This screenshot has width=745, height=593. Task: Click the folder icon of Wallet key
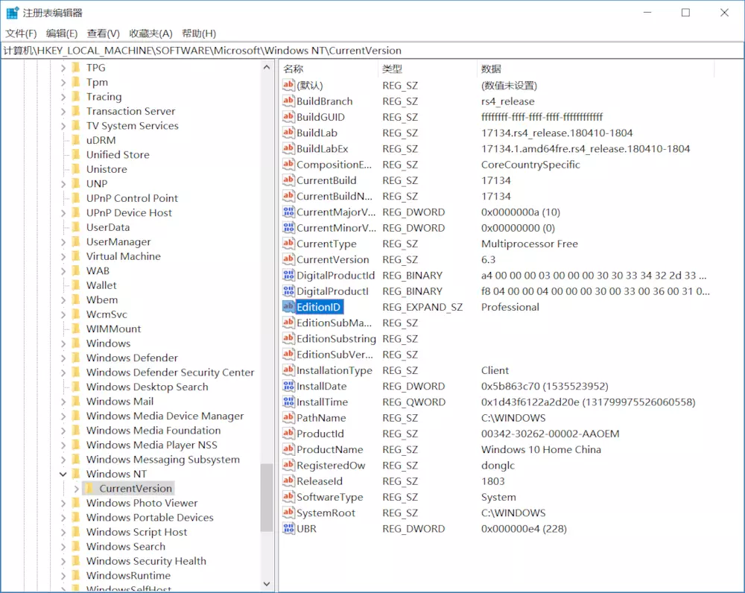coord(76,285)
